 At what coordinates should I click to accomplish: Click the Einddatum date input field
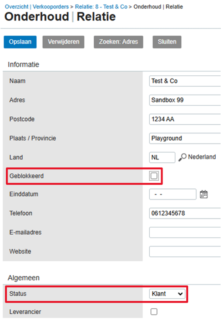173,194
